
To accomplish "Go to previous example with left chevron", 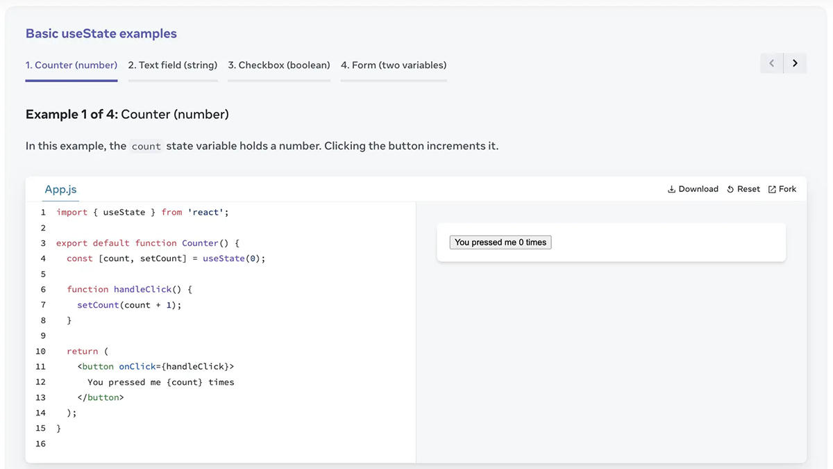I will pos(772,63).
